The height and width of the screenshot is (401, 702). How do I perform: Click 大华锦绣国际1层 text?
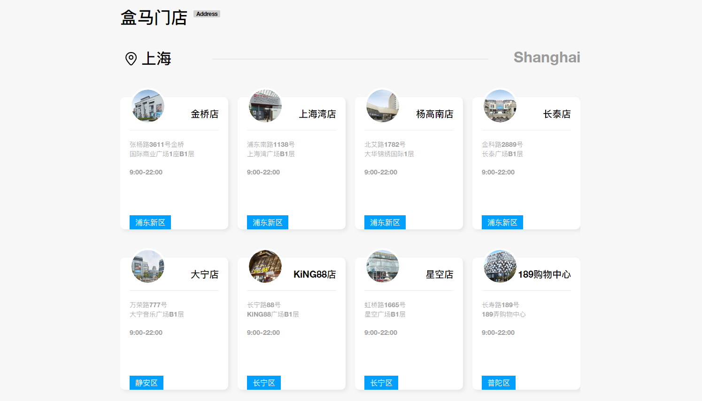(x=389, y=154)
